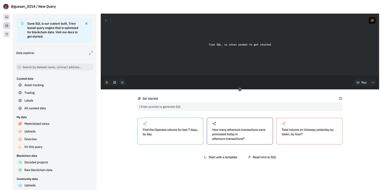The height and width of the screenshot is (190, 382).
Task: Click the editor resize handle dot
Action: point(240,89)
